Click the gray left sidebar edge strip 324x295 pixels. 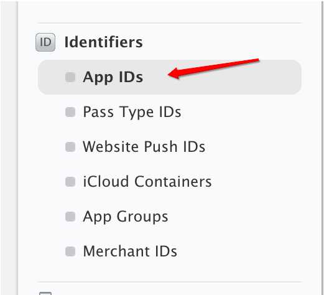point(9,147)
